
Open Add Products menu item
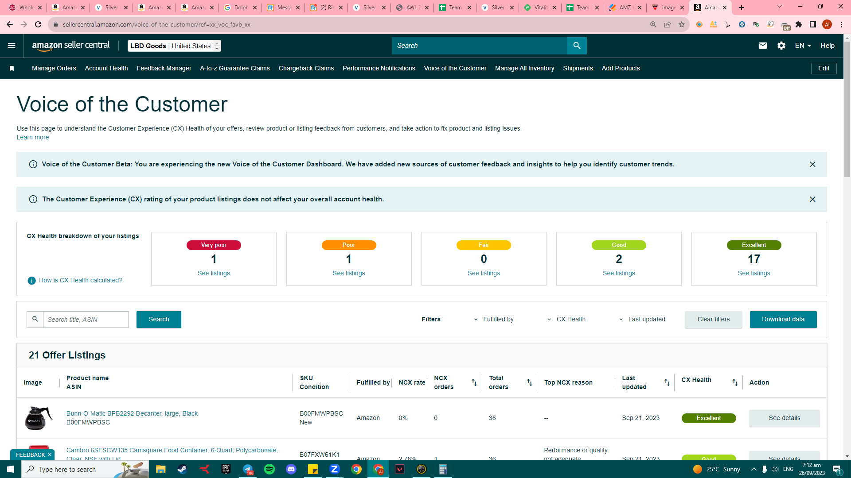(621, 69)
